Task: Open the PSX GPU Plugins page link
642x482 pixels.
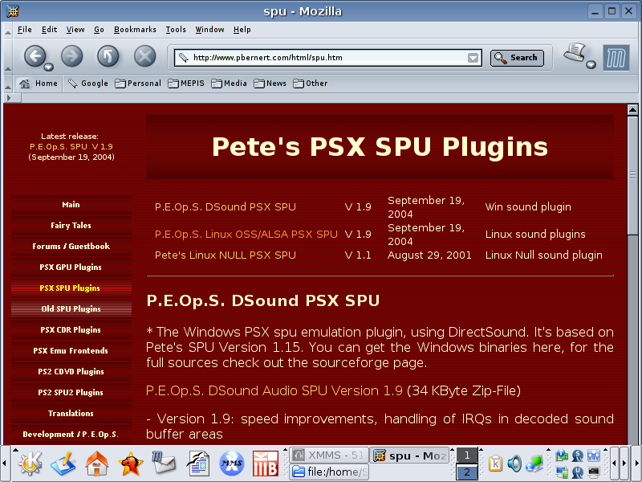Action: pyautogui.click(x=71, y=267)
